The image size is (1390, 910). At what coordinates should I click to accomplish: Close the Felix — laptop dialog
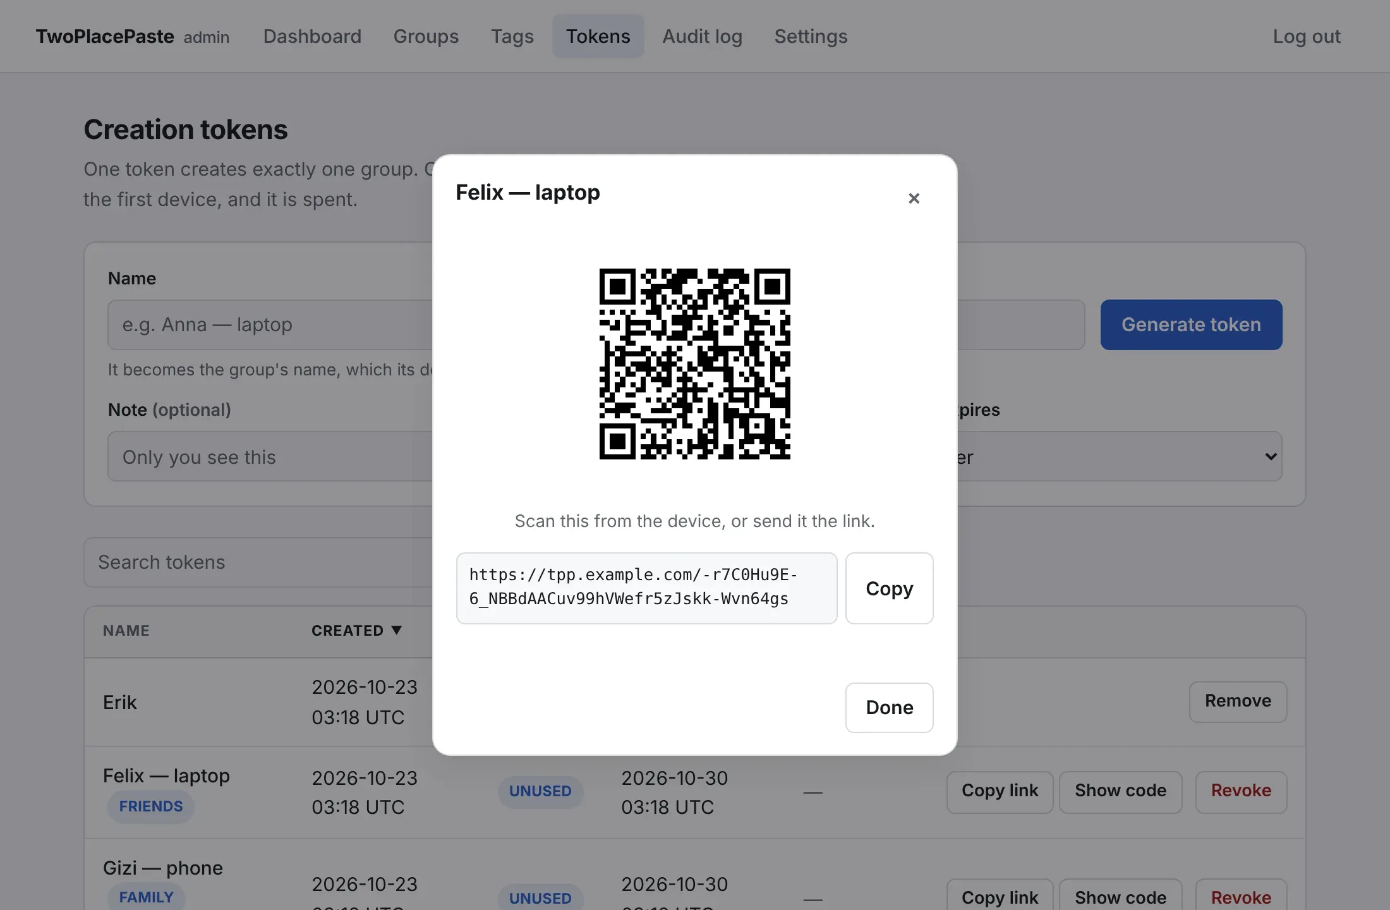[914, 198]
